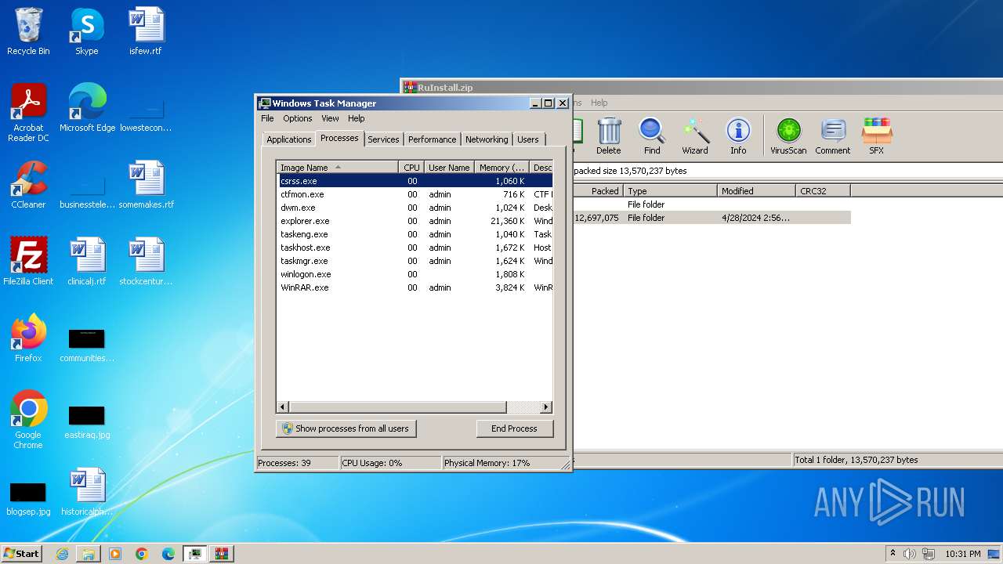Launch the Wizard in WinRAR toolbar
1003x564 pixels.
coord(694,136)
